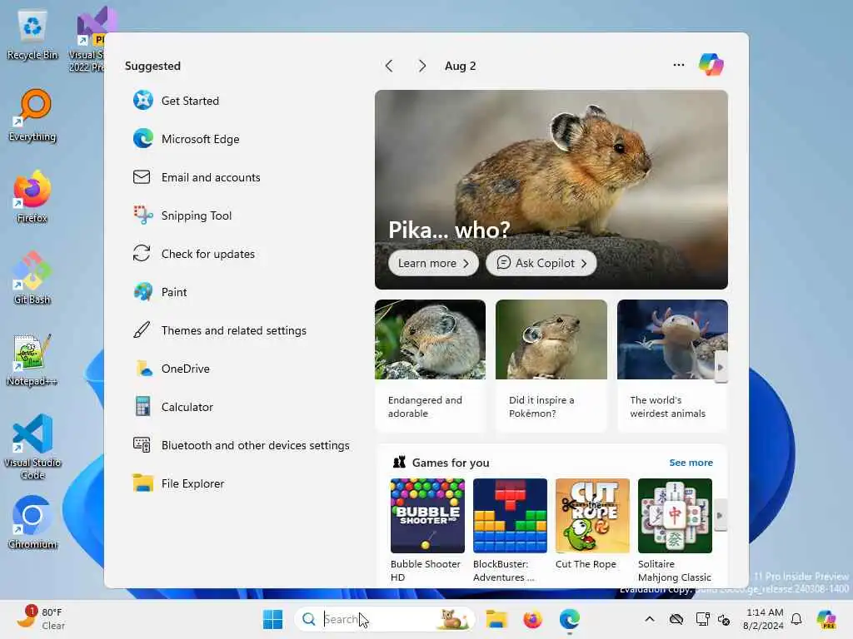Open The world's weirdest animals card
This screenshot has height=639, width=853.
672,365
